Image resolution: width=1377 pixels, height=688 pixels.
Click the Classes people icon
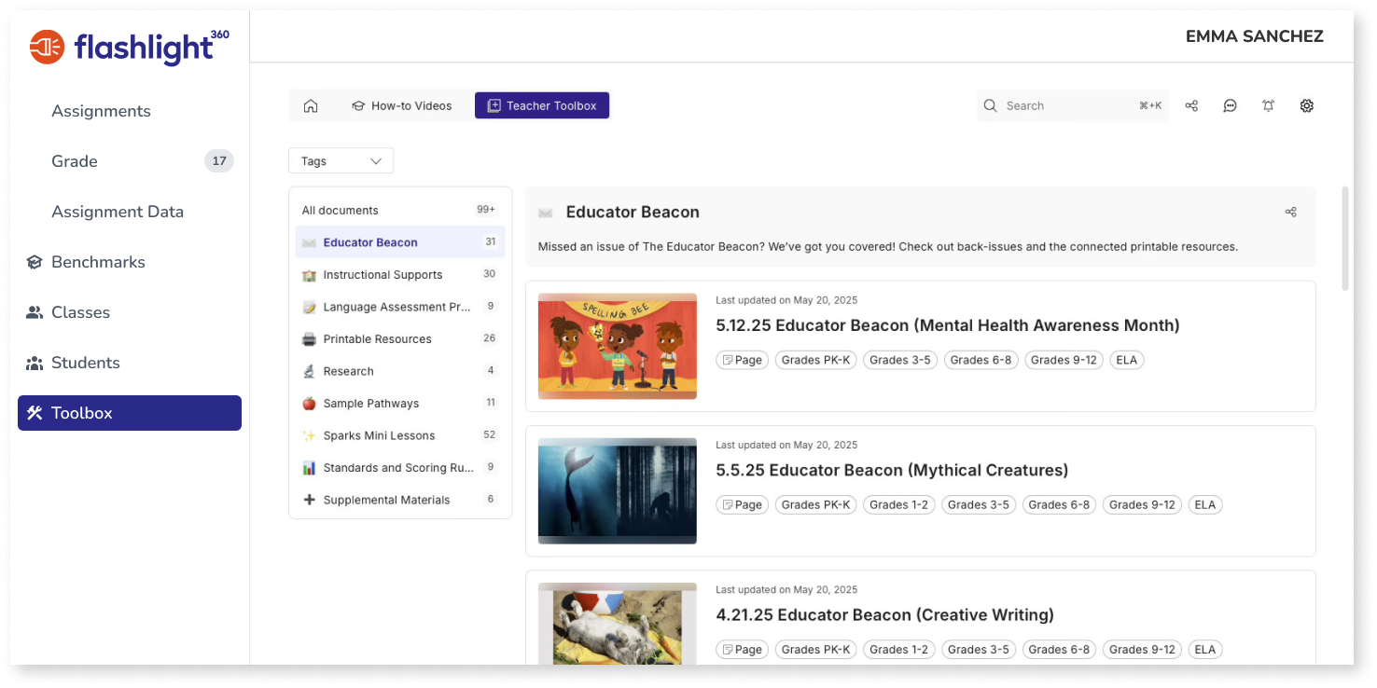(35, 312)
